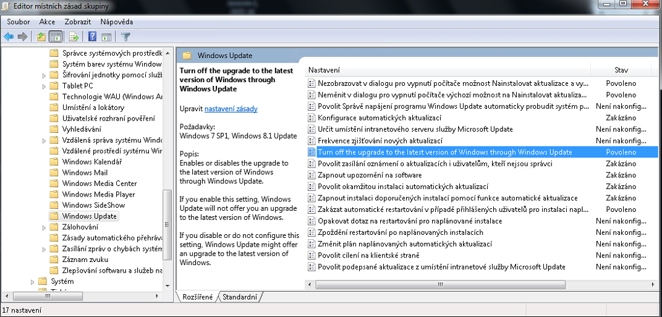Click policy icon beside Povolit cílení na klientské straně
The width and height of the screenshot is (662, 317).
tap(312, 255)
